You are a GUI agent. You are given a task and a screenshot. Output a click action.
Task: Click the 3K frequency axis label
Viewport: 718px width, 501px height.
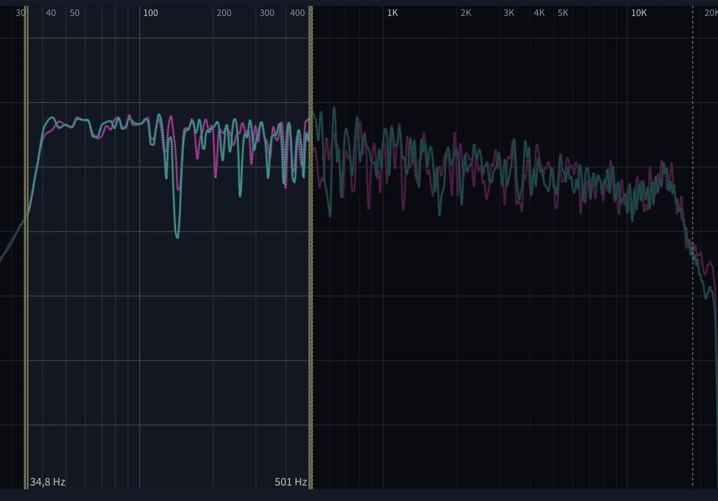click(509, 13)
